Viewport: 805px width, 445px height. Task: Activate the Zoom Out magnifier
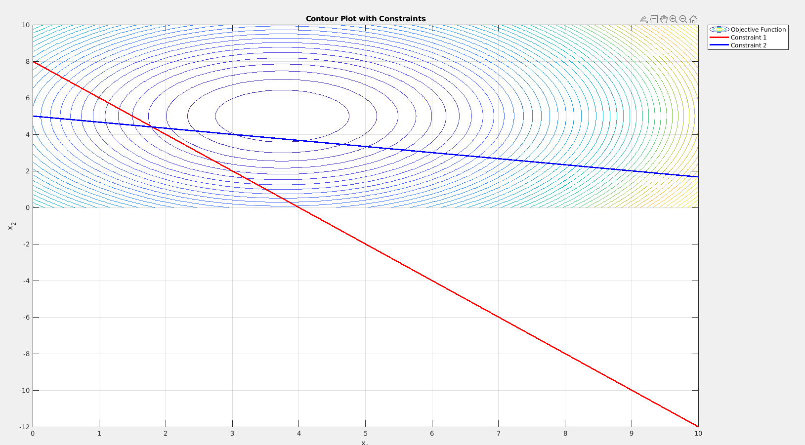(x=683, y=19)
